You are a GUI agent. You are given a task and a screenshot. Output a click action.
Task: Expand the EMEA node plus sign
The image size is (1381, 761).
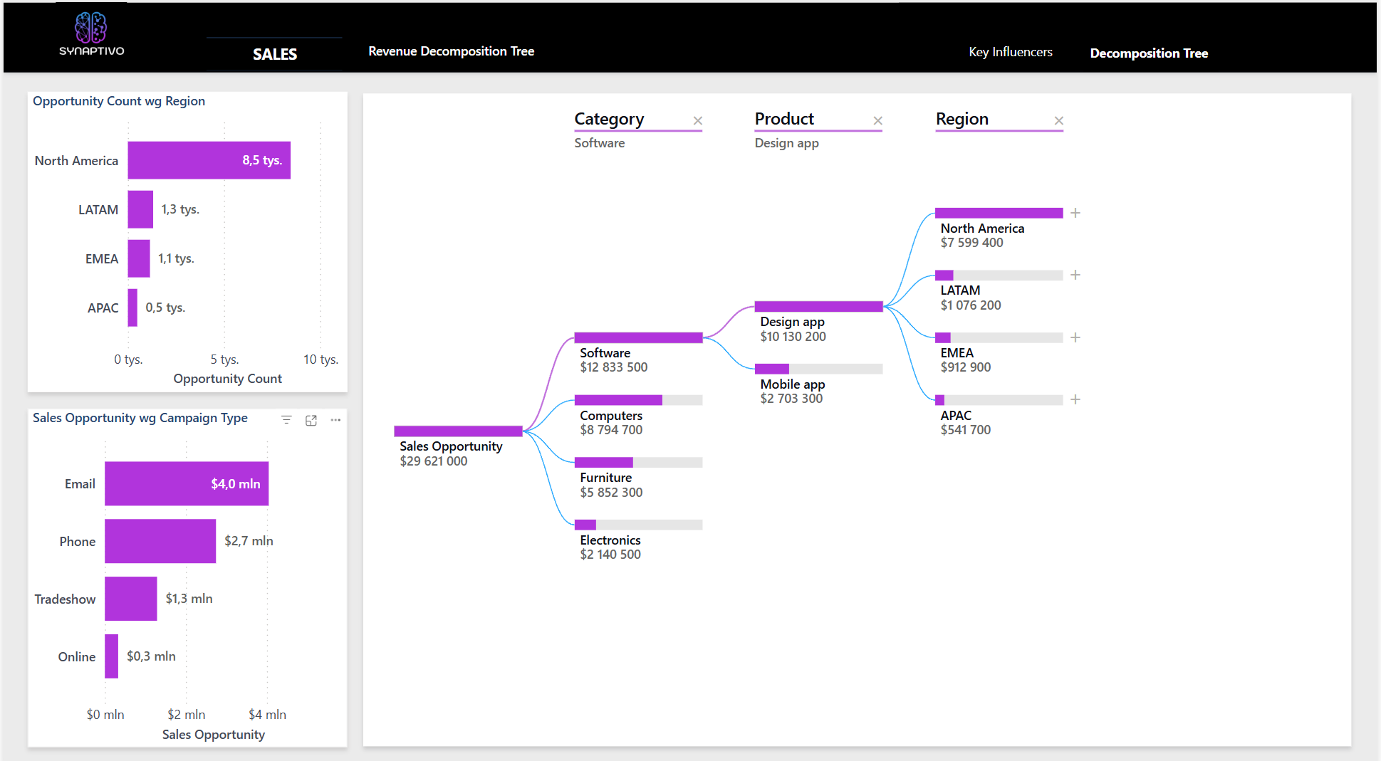[x=1075, y=337]
